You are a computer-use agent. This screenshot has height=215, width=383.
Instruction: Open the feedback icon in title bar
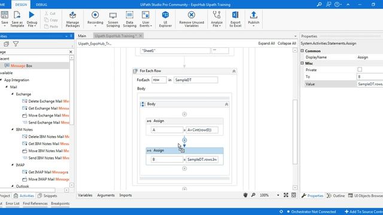point(329,4)
